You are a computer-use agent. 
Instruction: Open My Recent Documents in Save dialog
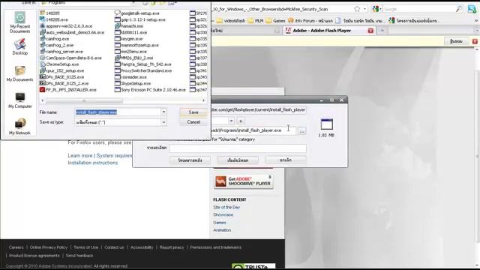(20, 22)
